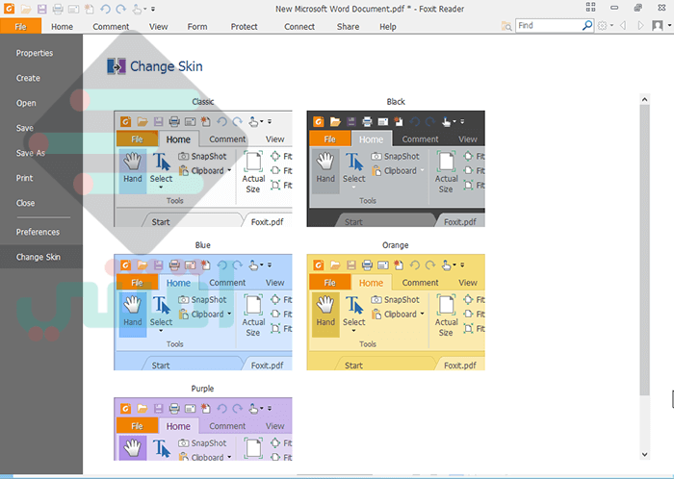Click the Redo arrow icon
The image size is (674, 479).
point(120,9)
